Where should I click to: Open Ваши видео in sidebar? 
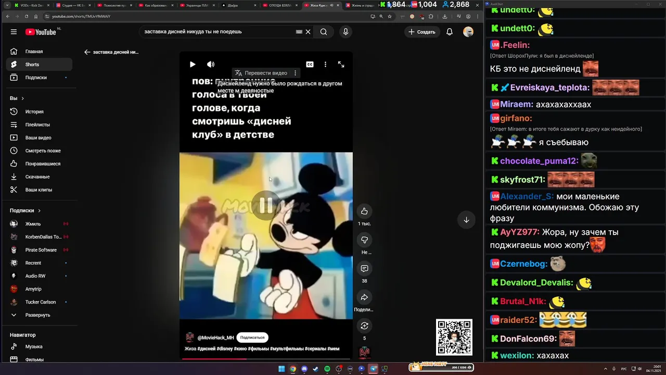coord(39,137)
